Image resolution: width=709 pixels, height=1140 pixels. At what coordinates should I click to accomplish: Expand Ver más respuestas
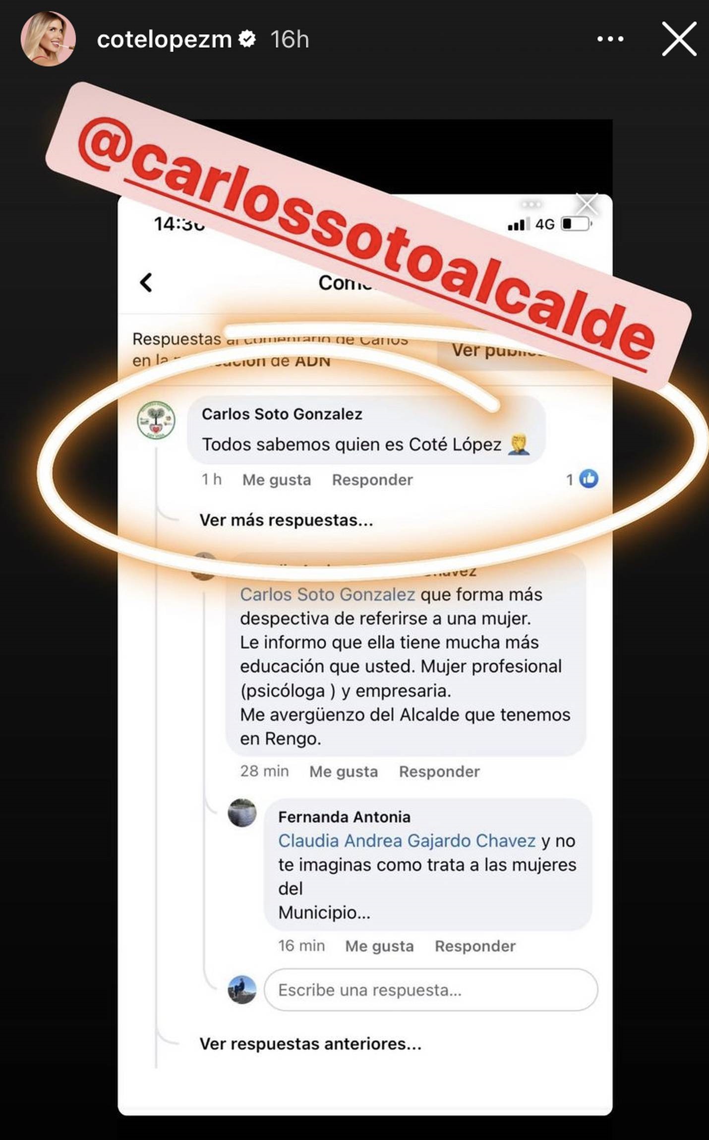click(x=286, y=520)
